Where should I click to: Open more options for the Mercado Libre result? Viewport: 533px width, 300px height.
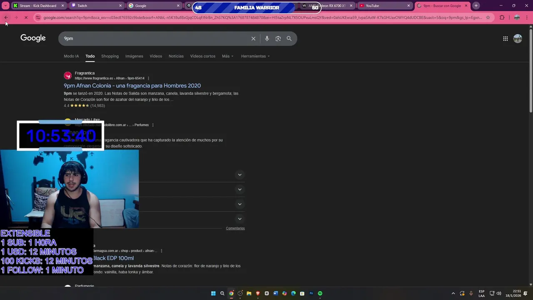tap(153, 125)
